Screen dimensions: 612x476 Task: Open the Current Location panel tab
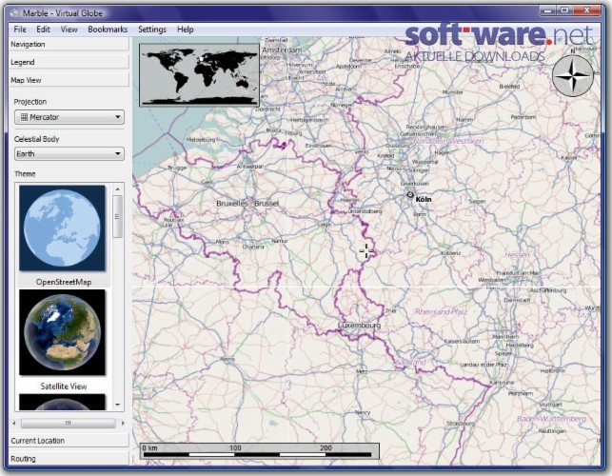69,441
